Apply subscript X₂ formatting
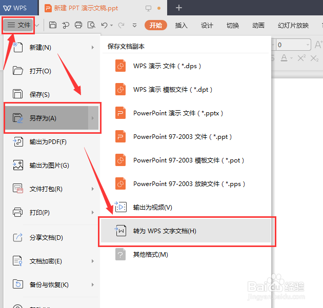 tap(315, 58)
